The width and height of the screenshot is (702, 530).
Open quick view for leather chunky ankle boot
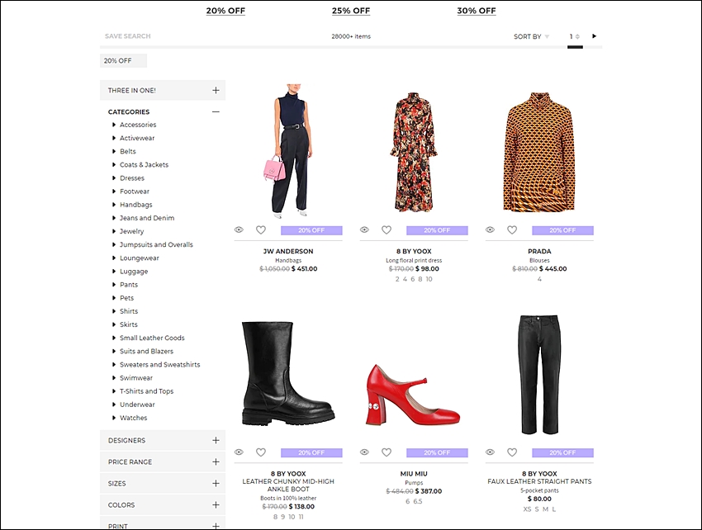click(x=239, y=452)
